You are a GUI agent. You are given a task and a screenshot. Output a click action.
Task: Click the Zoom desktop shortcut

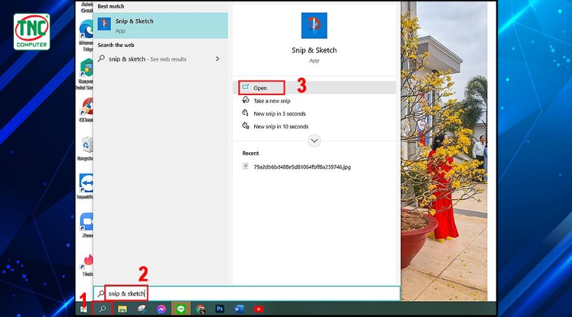coord(87,225)
